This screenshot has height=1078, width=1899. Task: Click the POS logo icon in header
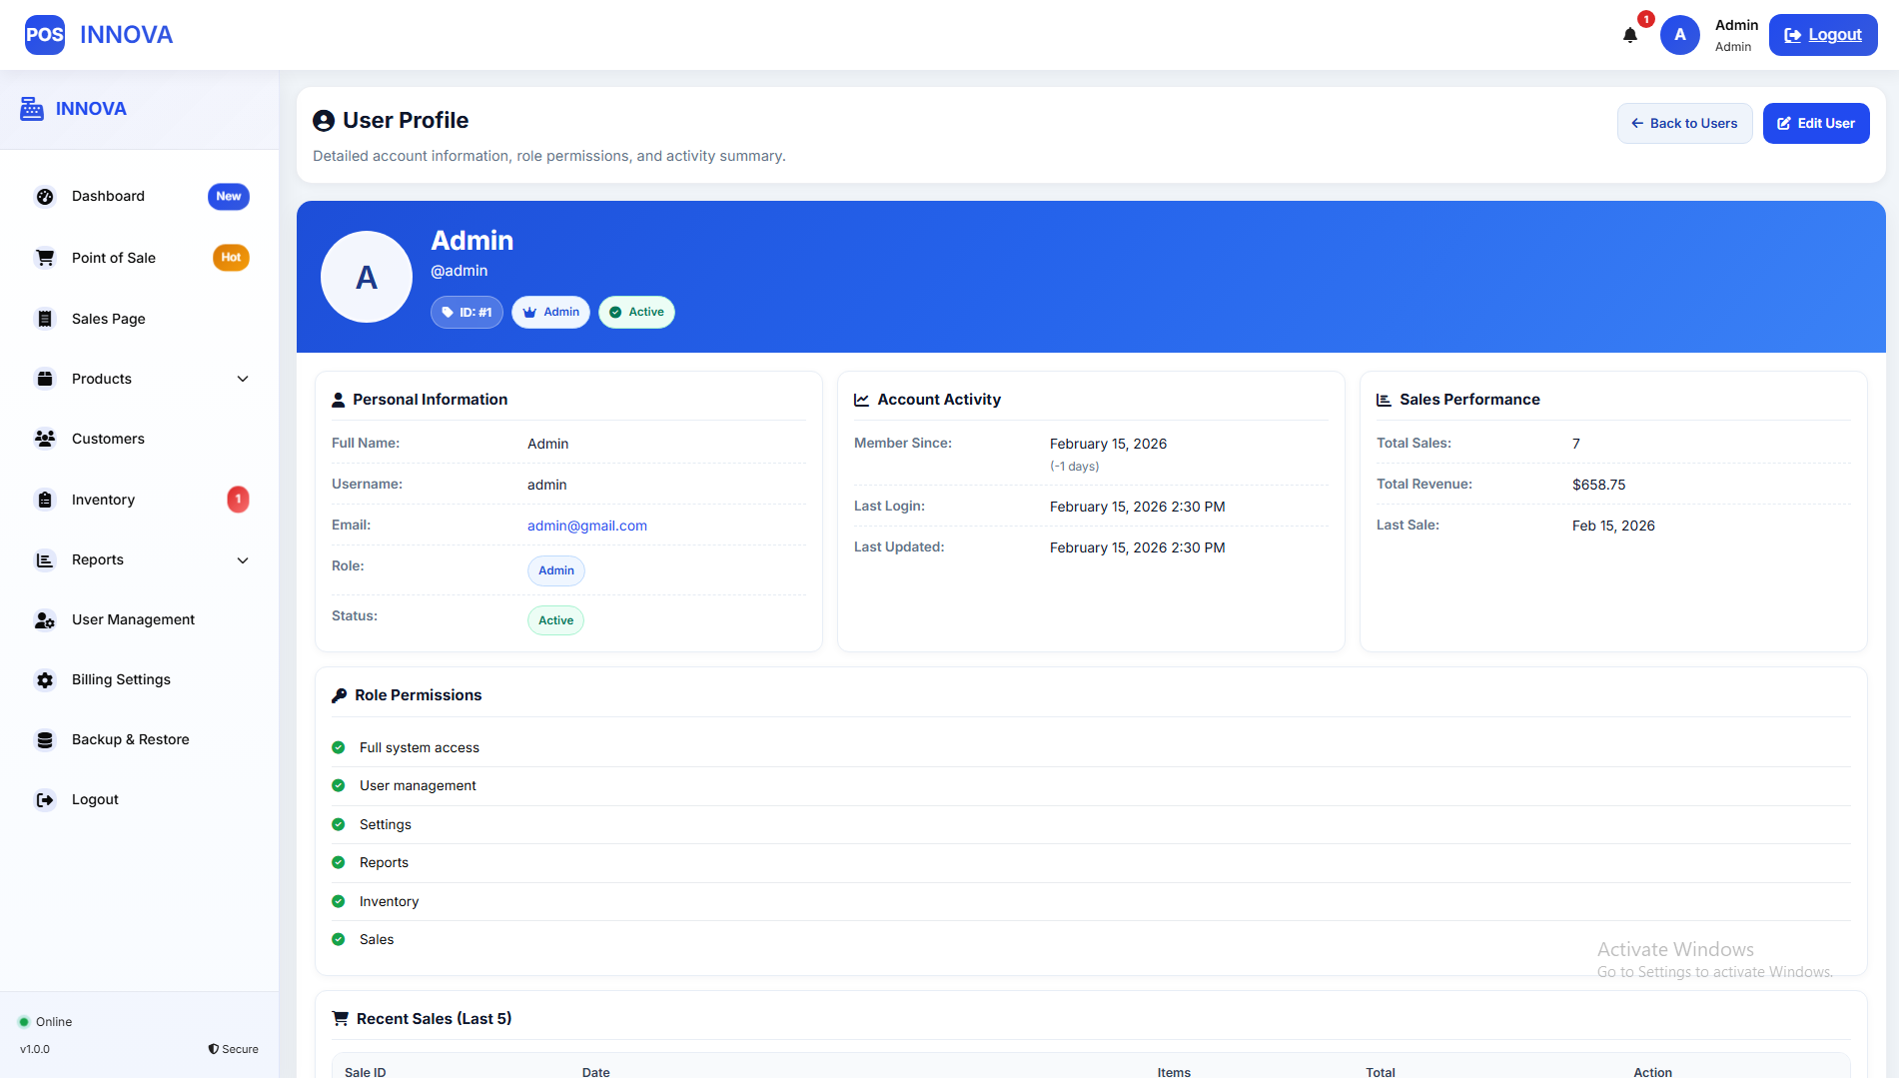click(45, 35)
